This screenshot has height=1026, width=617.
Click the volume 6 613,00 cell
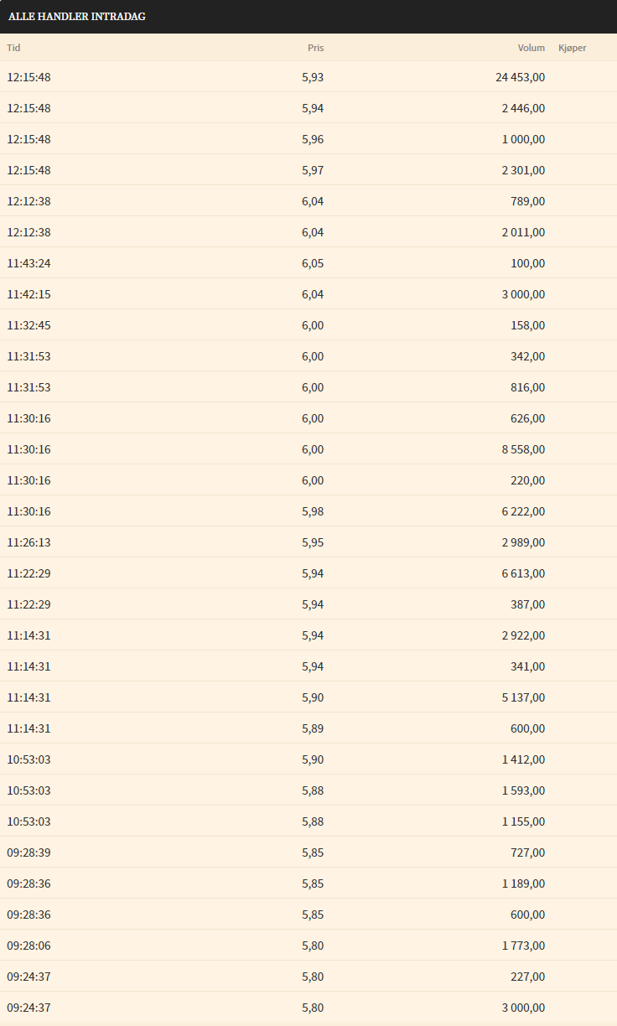click(523, 573)
